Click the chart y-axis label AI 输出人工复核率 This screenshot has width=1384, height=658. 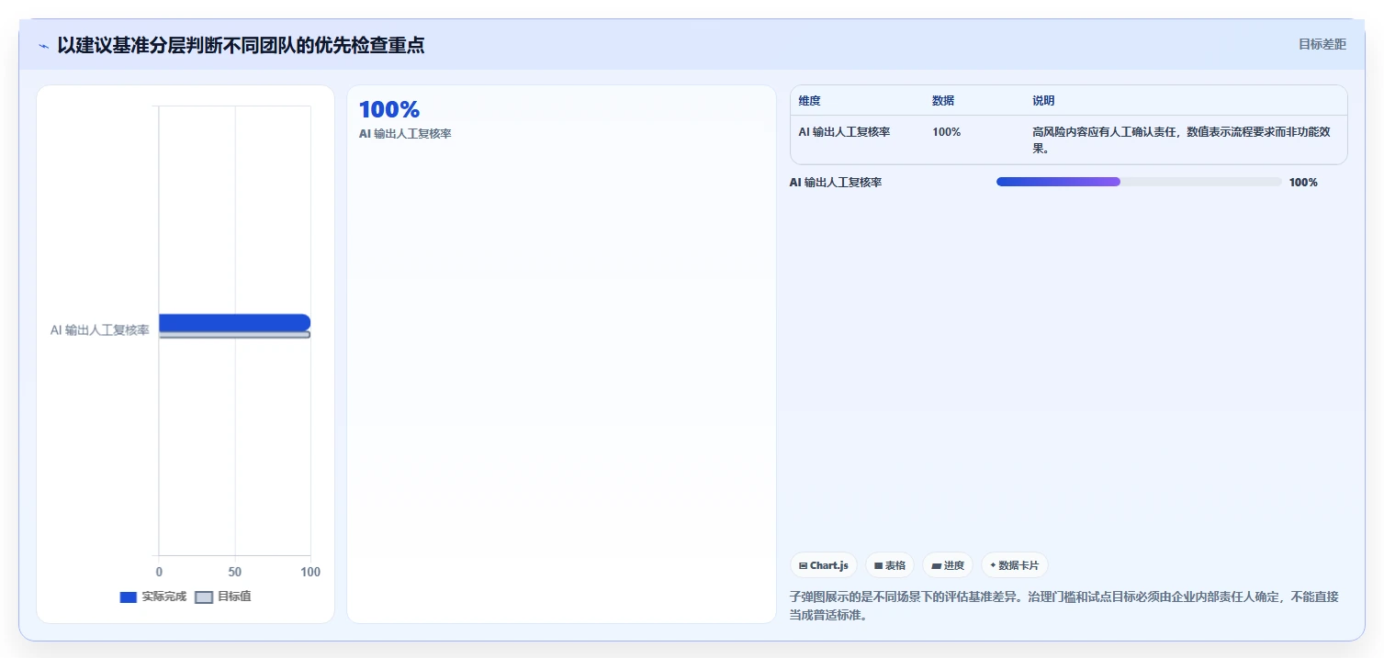100,330
